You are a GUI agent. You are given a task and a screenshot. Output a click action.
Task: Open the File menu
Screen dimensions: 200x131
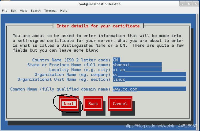click(5, 11)
